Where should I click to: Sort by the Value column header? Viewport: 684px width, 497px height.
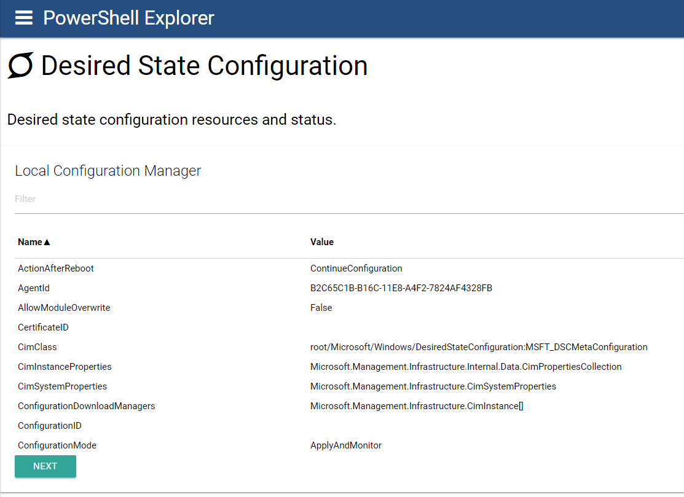[x=322, y=242]
